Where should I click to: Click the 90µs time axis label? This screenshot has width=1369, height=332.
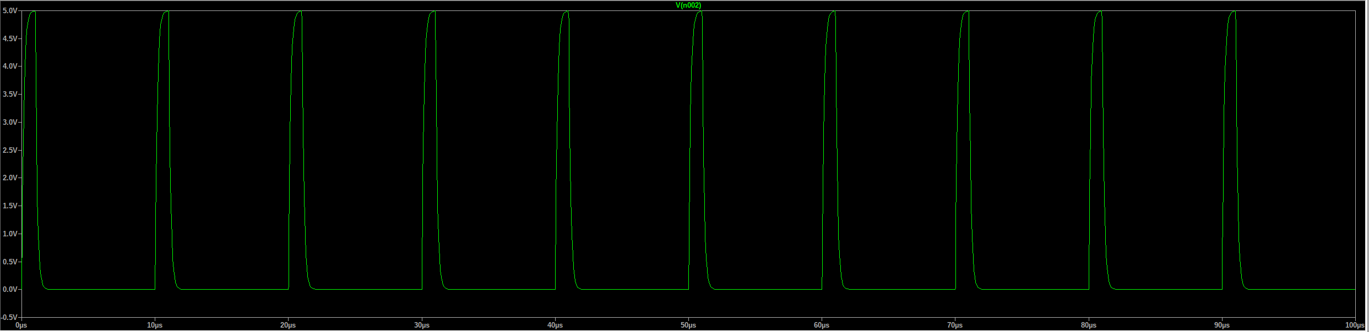(1222, 325)
